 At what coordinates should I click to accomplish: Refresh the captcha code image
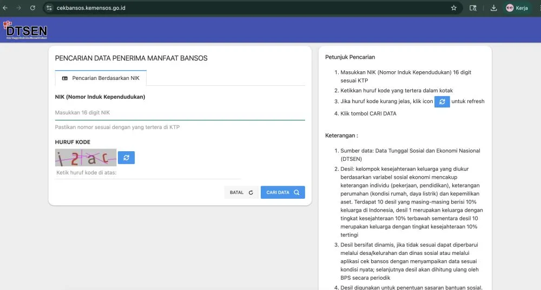coord(126,158)
